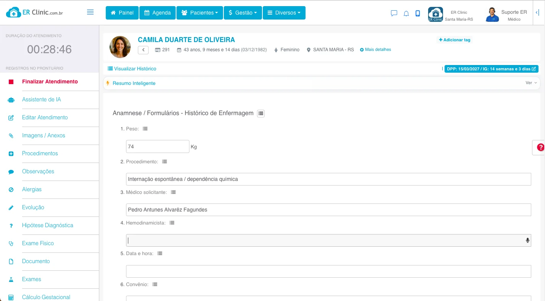Click Adicionar tag button
545x301 pixels.
point(454,40)
